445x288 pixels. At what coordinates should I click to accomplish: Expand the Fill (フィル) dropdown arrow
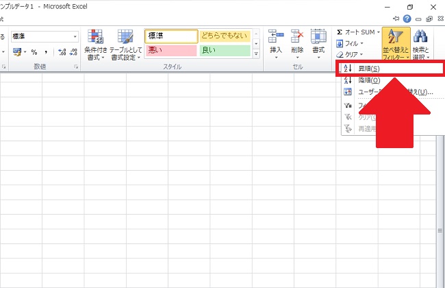[x=362, y=43]
